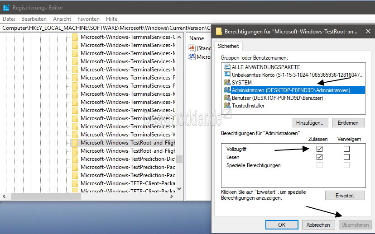The width and height of the screenshot is (375, 234).
Task: Switch to the Sicherheit tab
Action: tap(228, 46)
